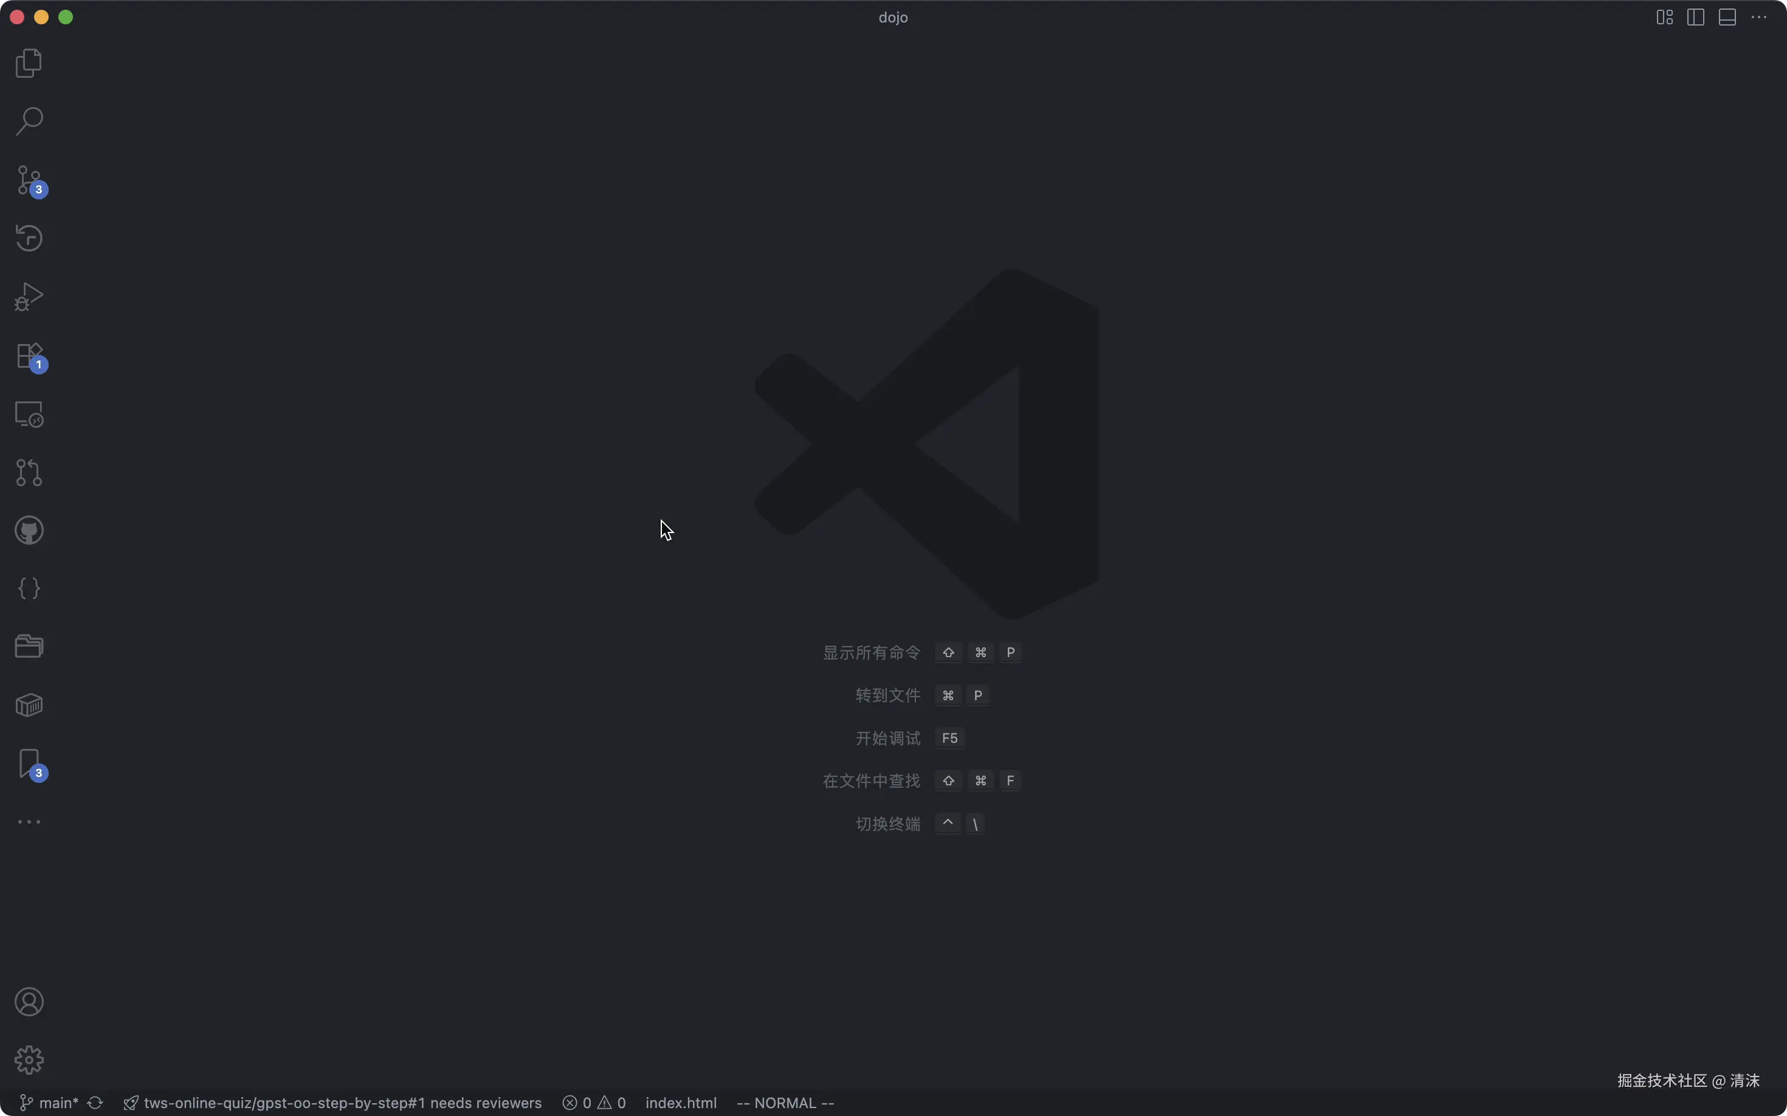
Task: Open the Run and Debug view
Action: click(x=29, y=297)
